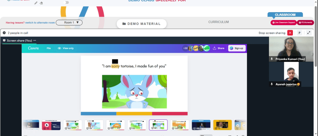Select current slide thumbnail 67
The height and width of the screenshot is (136, 318).
[x=158, y=125]
